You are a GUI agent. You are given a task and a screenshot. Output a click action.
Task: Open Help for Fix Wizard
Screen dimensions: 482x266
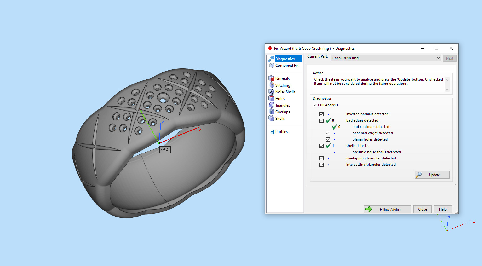tap(443, 209)
